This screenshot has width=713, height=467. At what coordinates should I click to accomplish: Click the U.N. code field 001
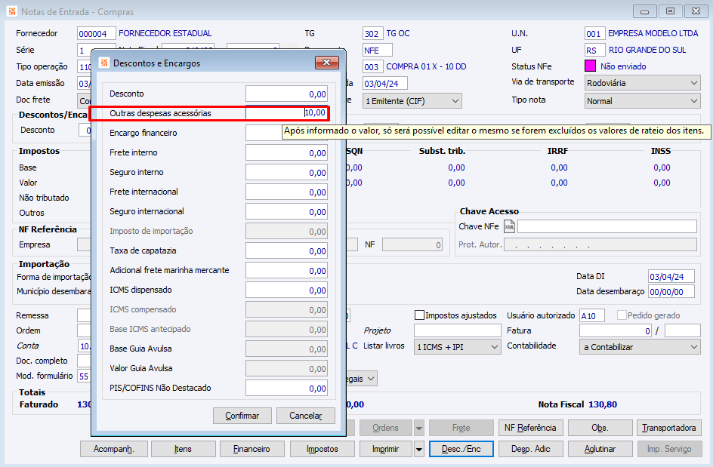pos(594,34)
